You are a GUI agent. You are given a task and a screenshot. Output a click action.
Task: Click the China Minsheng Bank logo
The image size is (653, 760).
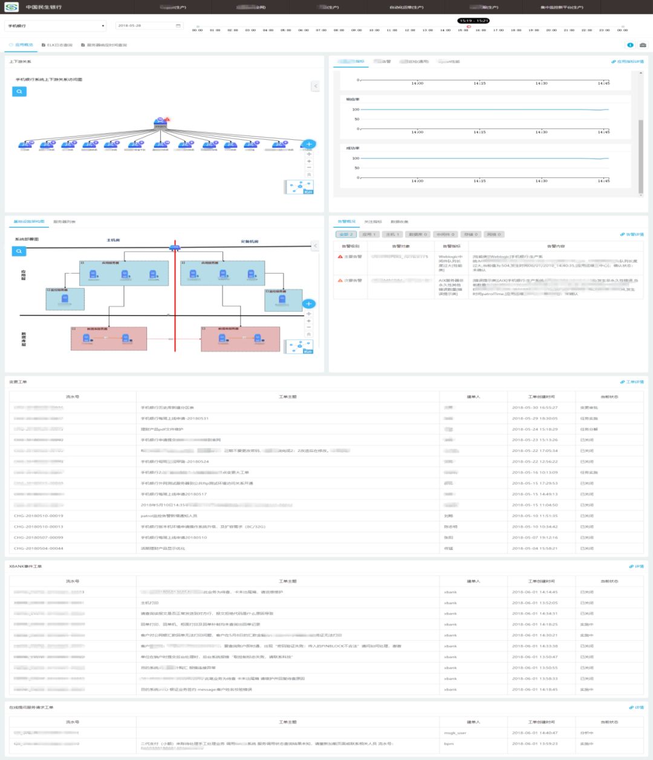tap(12, 7)
